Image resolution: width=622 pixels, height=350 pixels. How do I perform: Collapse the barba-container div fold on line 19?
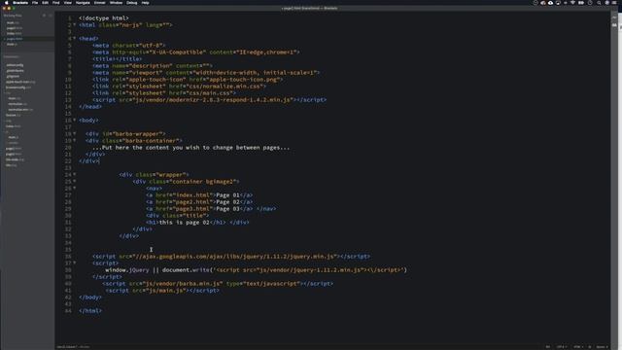(x=75, y=140)
